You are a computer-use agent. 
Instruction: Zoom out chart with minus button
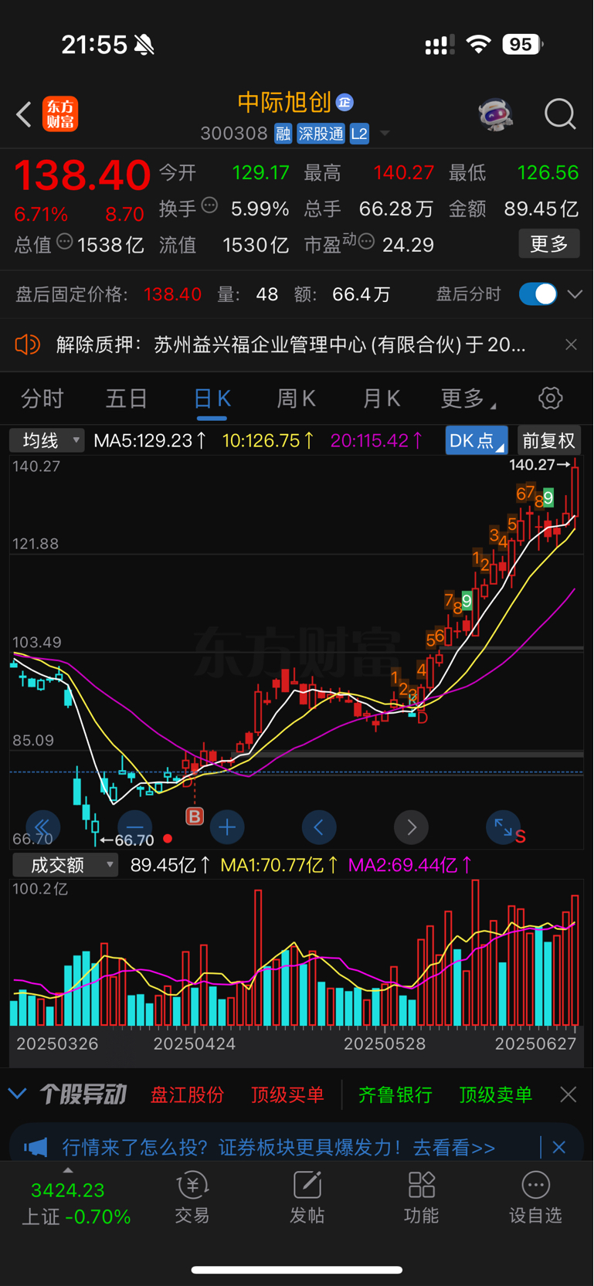click(134, 827)
